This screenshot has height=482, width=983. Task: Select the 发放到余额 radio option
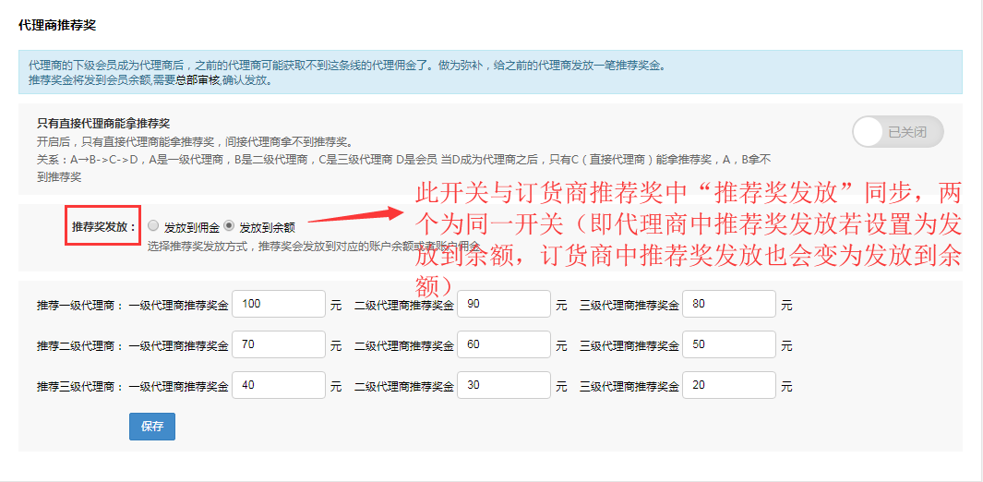[x=229, y=225]
